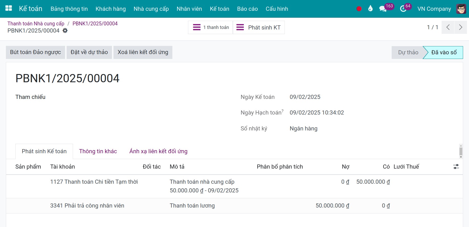The height and width of the screenshot is (227, 469).
Task: Switch to the 'Phát sinh Kế toán' tab
Action: (x=44, y=151)
